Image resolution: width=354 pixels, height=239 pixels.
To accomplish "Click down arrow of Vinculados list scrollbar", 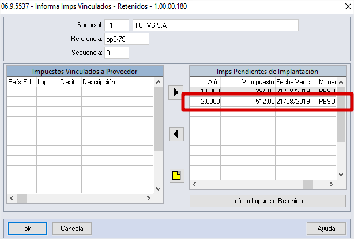I will [x=158, y=189].
